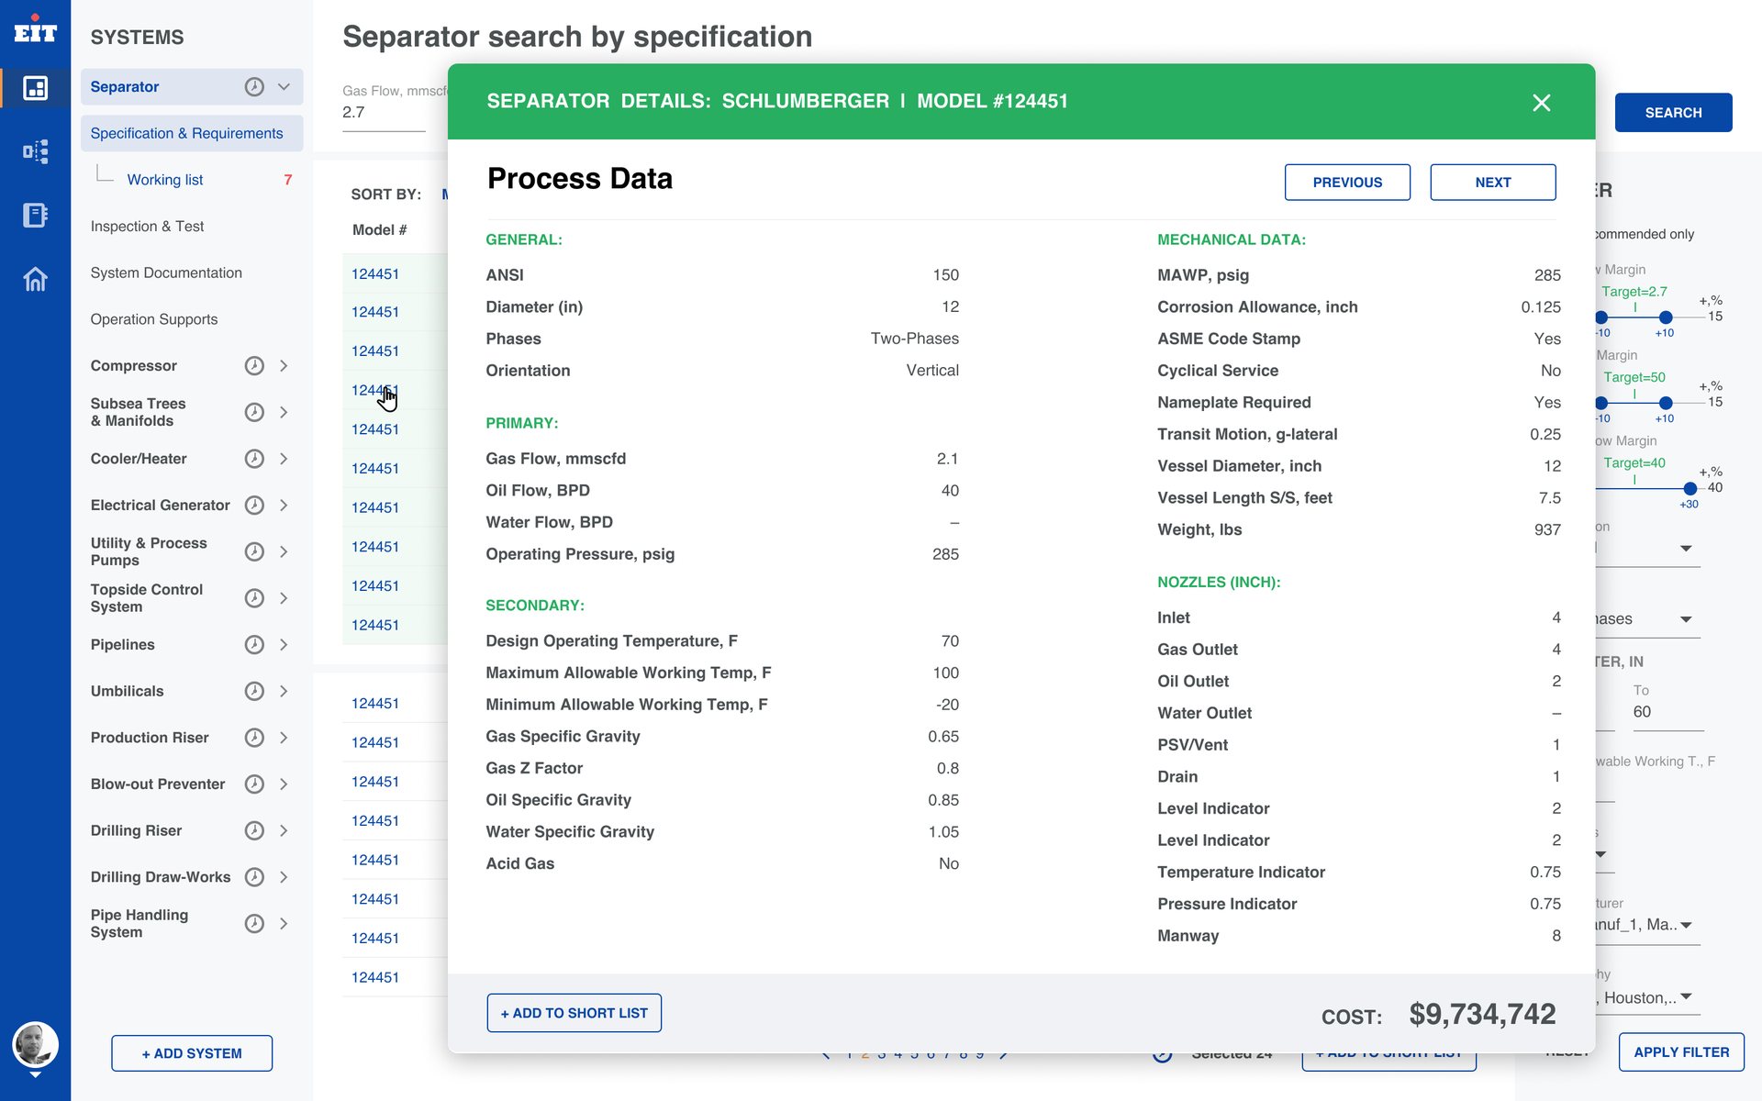Open the system diagram icon in rail
This screenshot has width=1762, height=1101.
(35, 151)
